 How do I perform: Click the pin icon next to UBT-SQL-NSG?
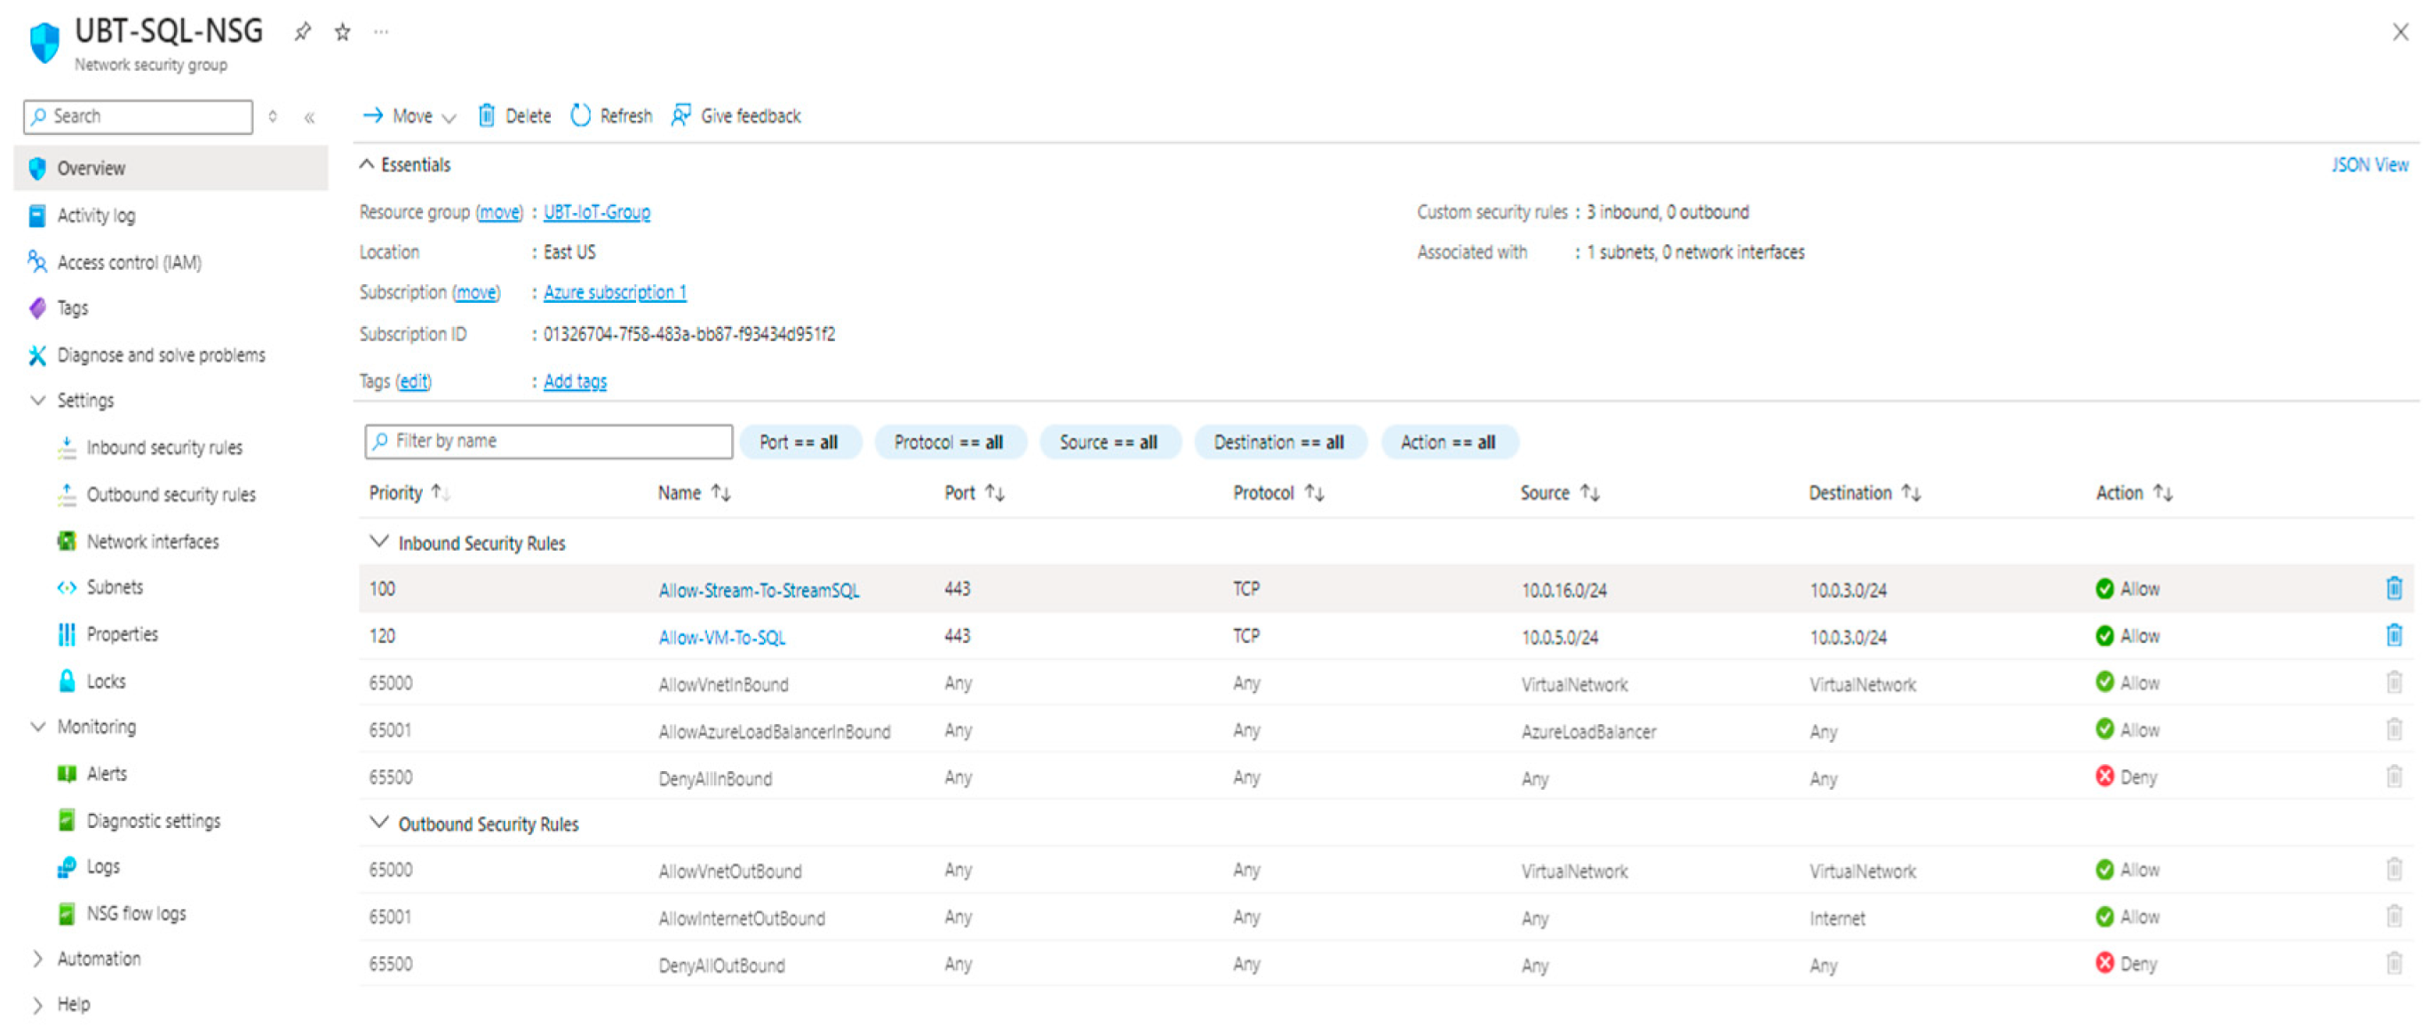coord(302,32)
